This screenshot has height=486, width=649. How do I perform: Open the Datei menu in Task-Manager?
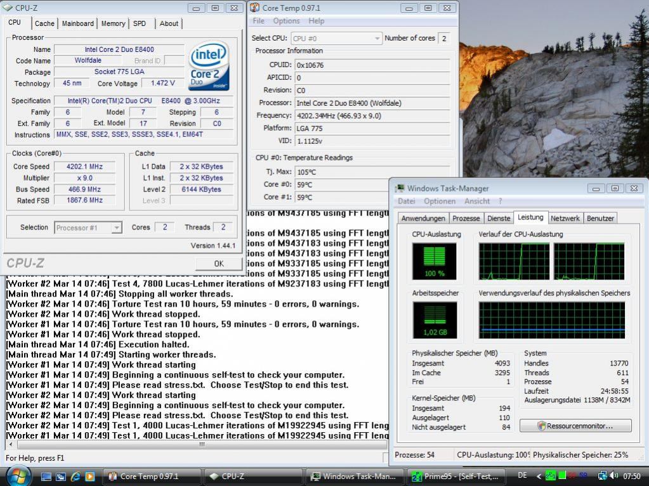tap(406, 201)
